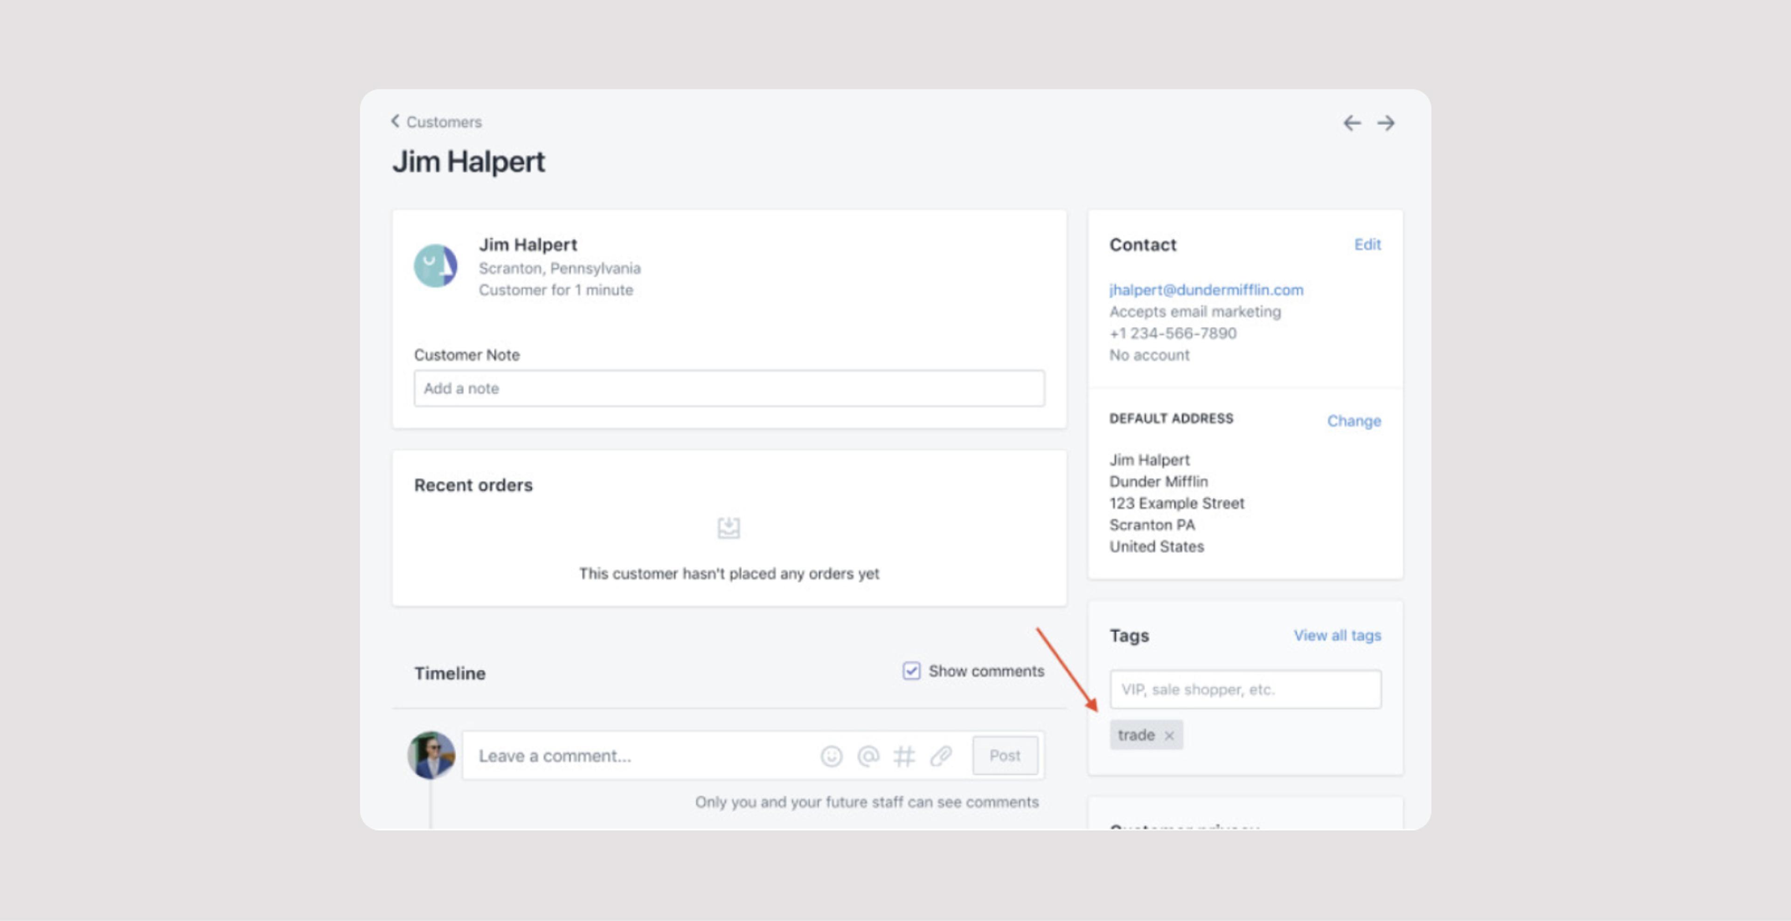Click Jim Halpert customer avatar

(x=435, y=265)
